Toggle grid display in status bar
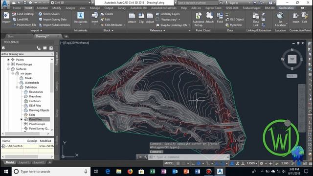Screen dimensions: 313x176 click(x=178, y=163)
